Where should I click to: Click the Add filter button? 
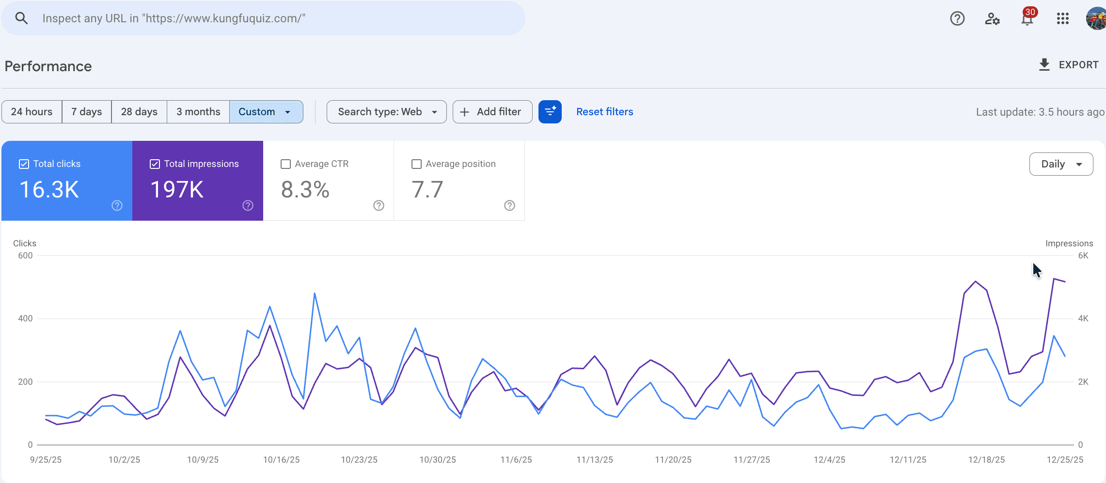492,111
